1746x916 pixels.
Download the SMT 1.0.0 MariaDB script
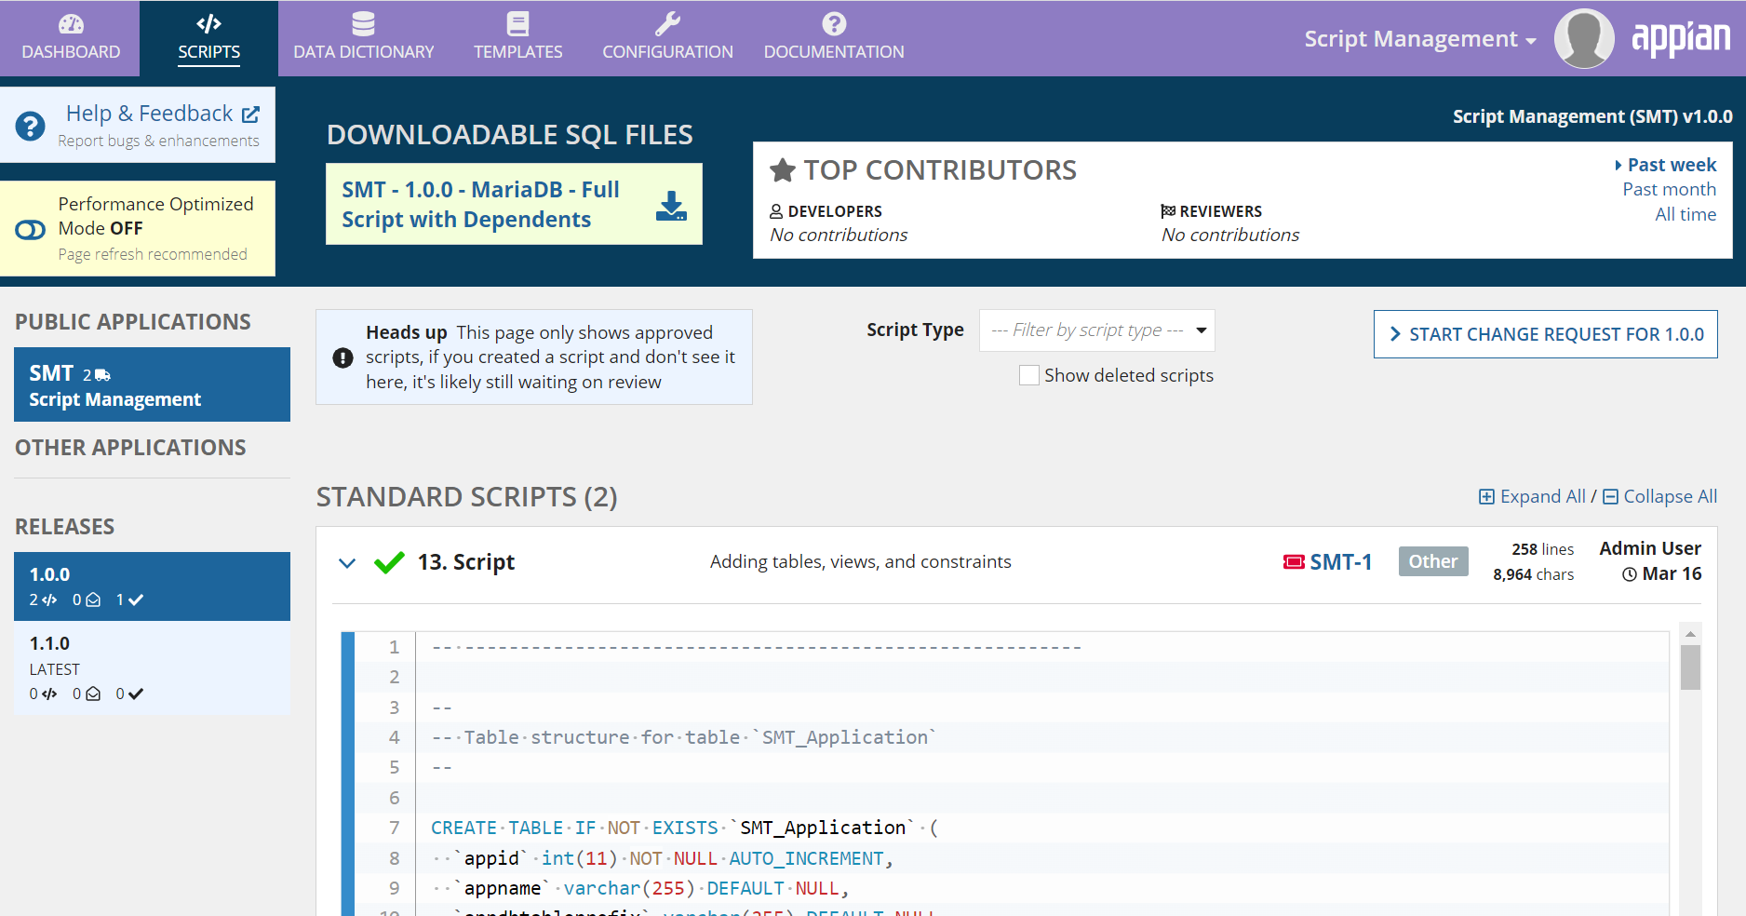click(670, 206)
